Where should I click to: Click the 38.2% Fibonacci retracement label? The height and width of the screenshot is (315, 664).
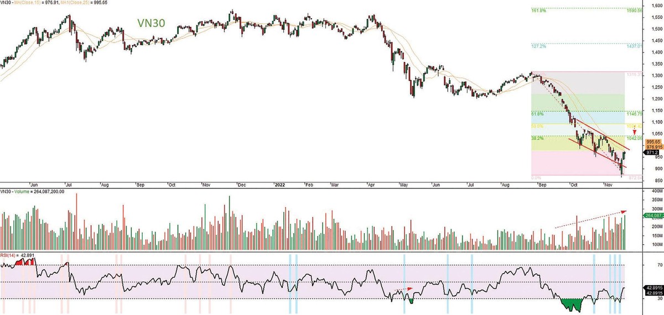538,137
